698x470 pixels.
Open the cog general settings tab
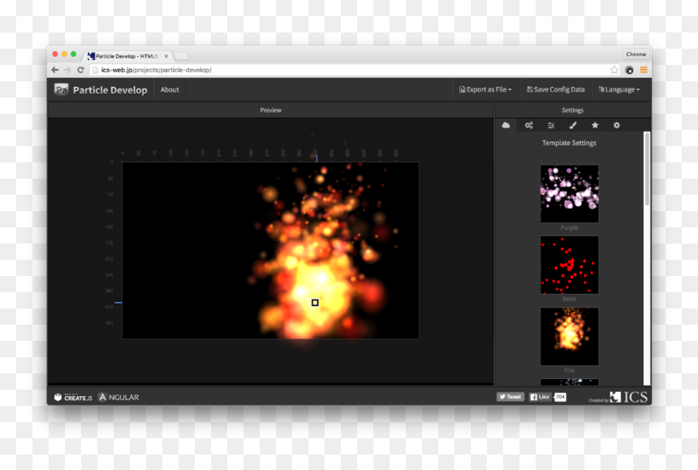click(x=617, y=126)
